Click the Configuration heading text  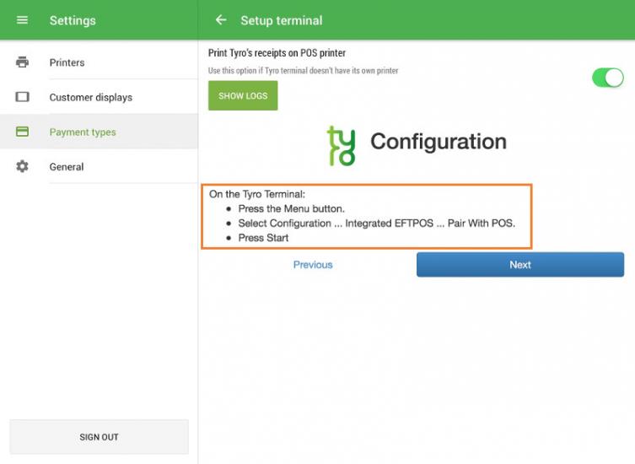coord(439,142)
